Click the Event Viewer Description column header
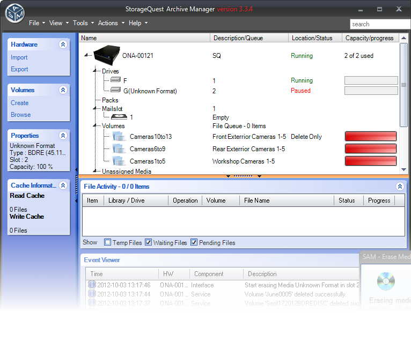The height and width of the screenshot is (349, 411). (x=301, y=274)
